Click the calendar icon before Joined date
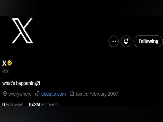The width and height of the screenshot is (163, 122). point(72,94)
